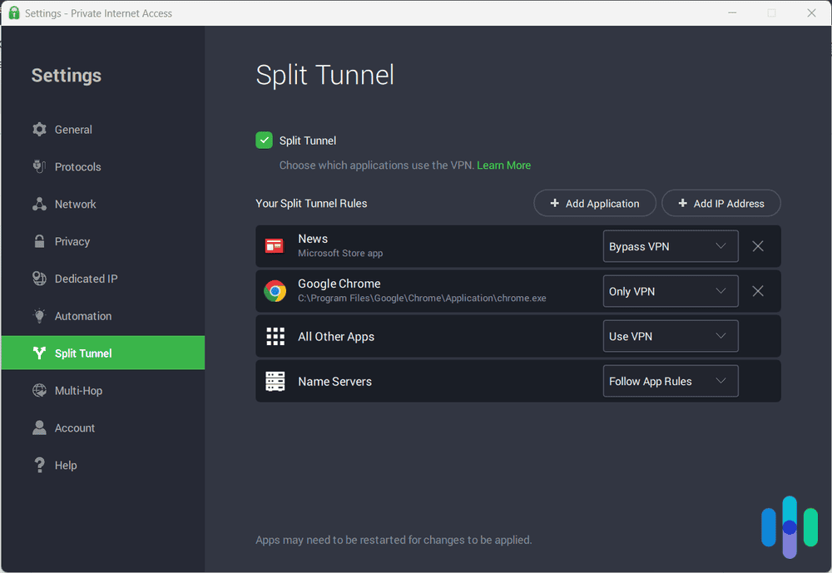Viewport: 832px width, 573px height.
Task: Disable the Split Tunnel checkbox
Action: pyautogui.click(x=264, y=140)
